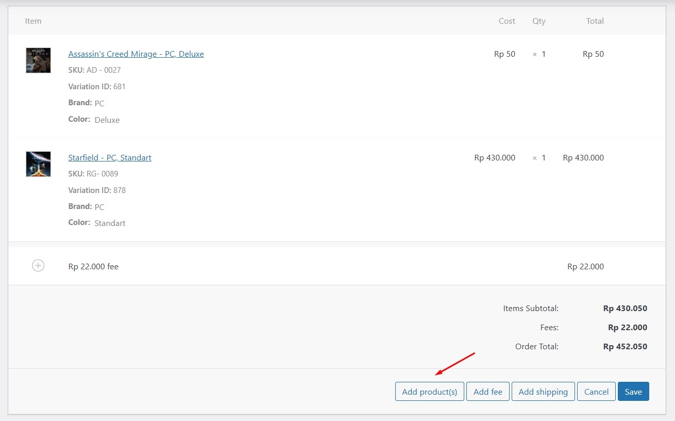Select the Total column header
675x421 pixels.
pyautogui.click(x=595, y=21)
